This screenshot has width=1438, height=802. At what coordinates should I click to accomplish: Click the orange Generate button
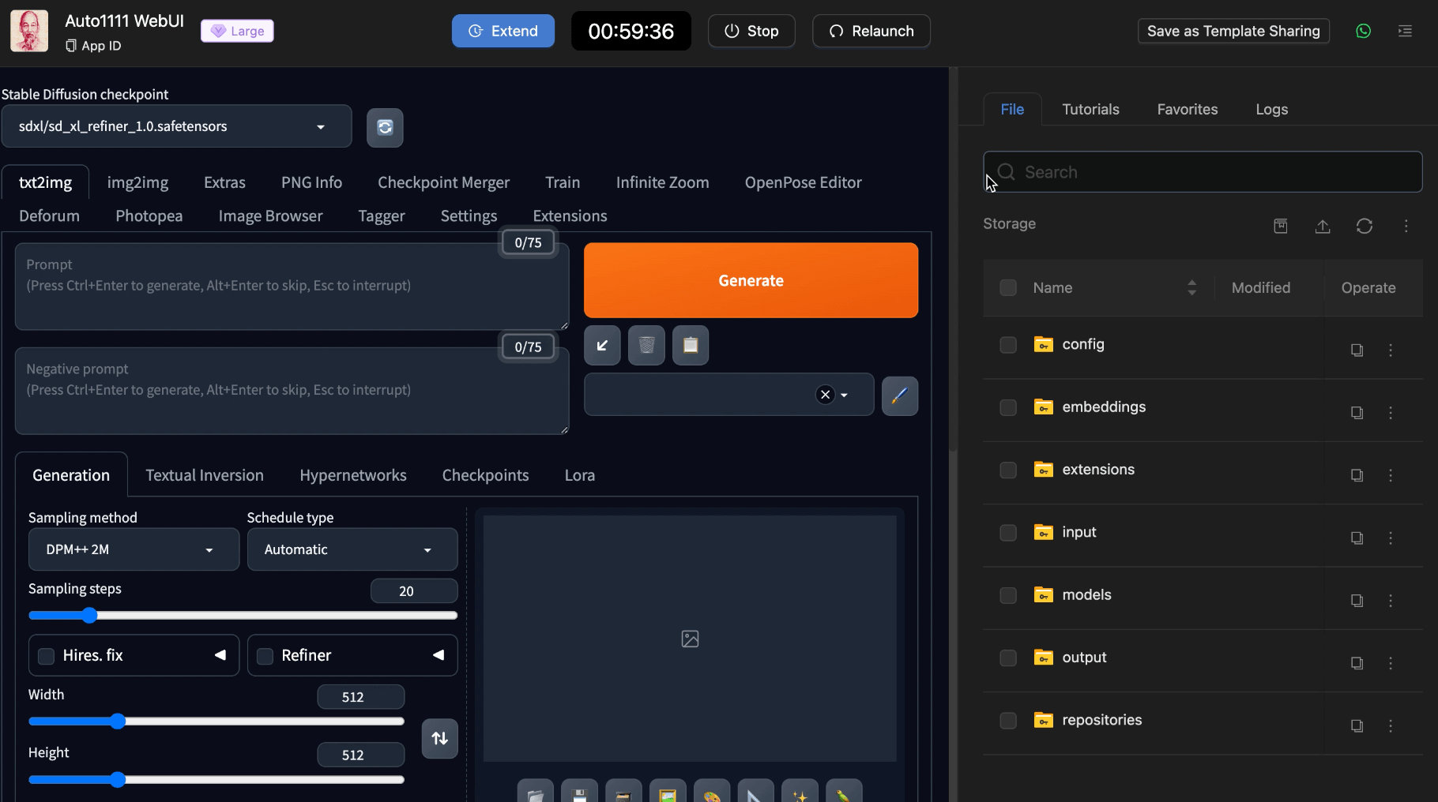pos(751,280)
